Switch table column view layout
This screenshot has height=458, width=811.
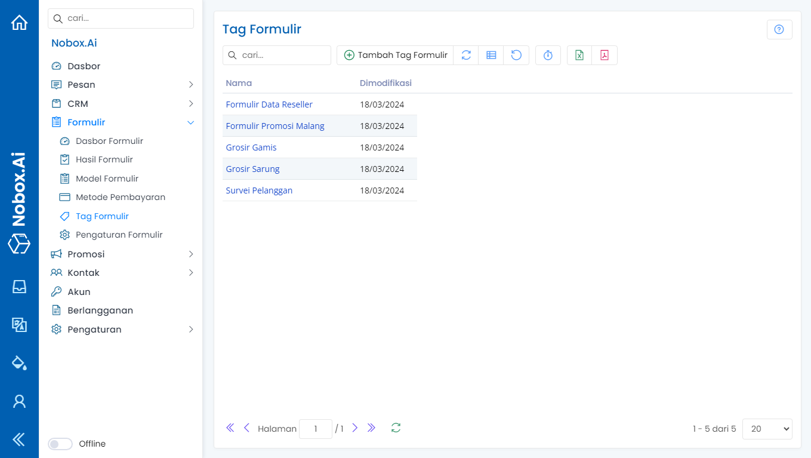point(491,55)
